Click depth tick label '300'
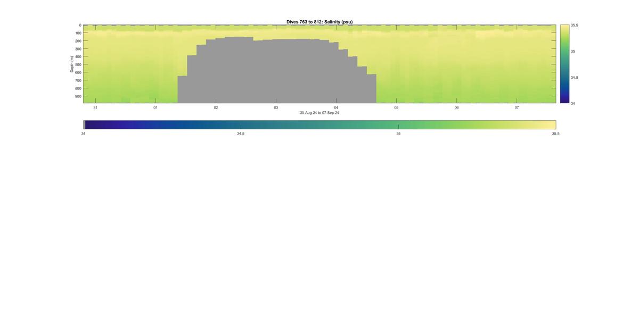The width and height of the screenshot is (639, 331). click(x=78, y=49)
